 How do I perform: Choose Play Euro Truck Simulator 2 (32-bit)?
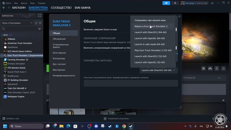coord(153,51)
